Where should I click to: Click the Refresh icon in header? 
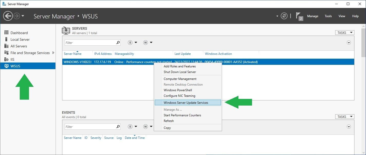coord(284,16)
